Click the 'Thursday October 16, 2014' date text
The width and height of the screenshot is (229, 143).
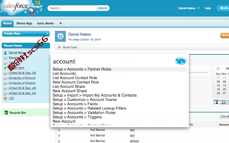tap(84, 40)
